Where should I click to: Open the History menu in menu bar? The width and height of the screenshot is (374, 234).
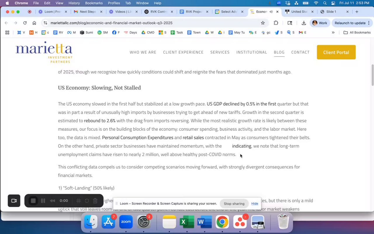pyautogui.click(x=74, y=3)
